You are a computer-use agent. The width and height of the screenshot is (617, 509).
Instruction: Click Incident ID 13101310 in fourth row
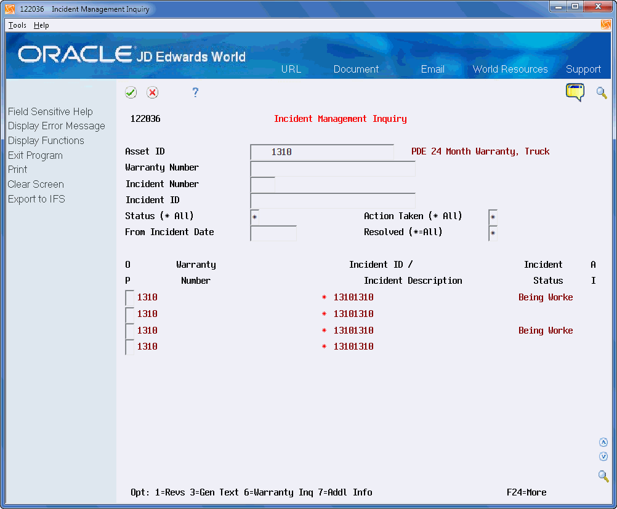[x=353, y=347]
